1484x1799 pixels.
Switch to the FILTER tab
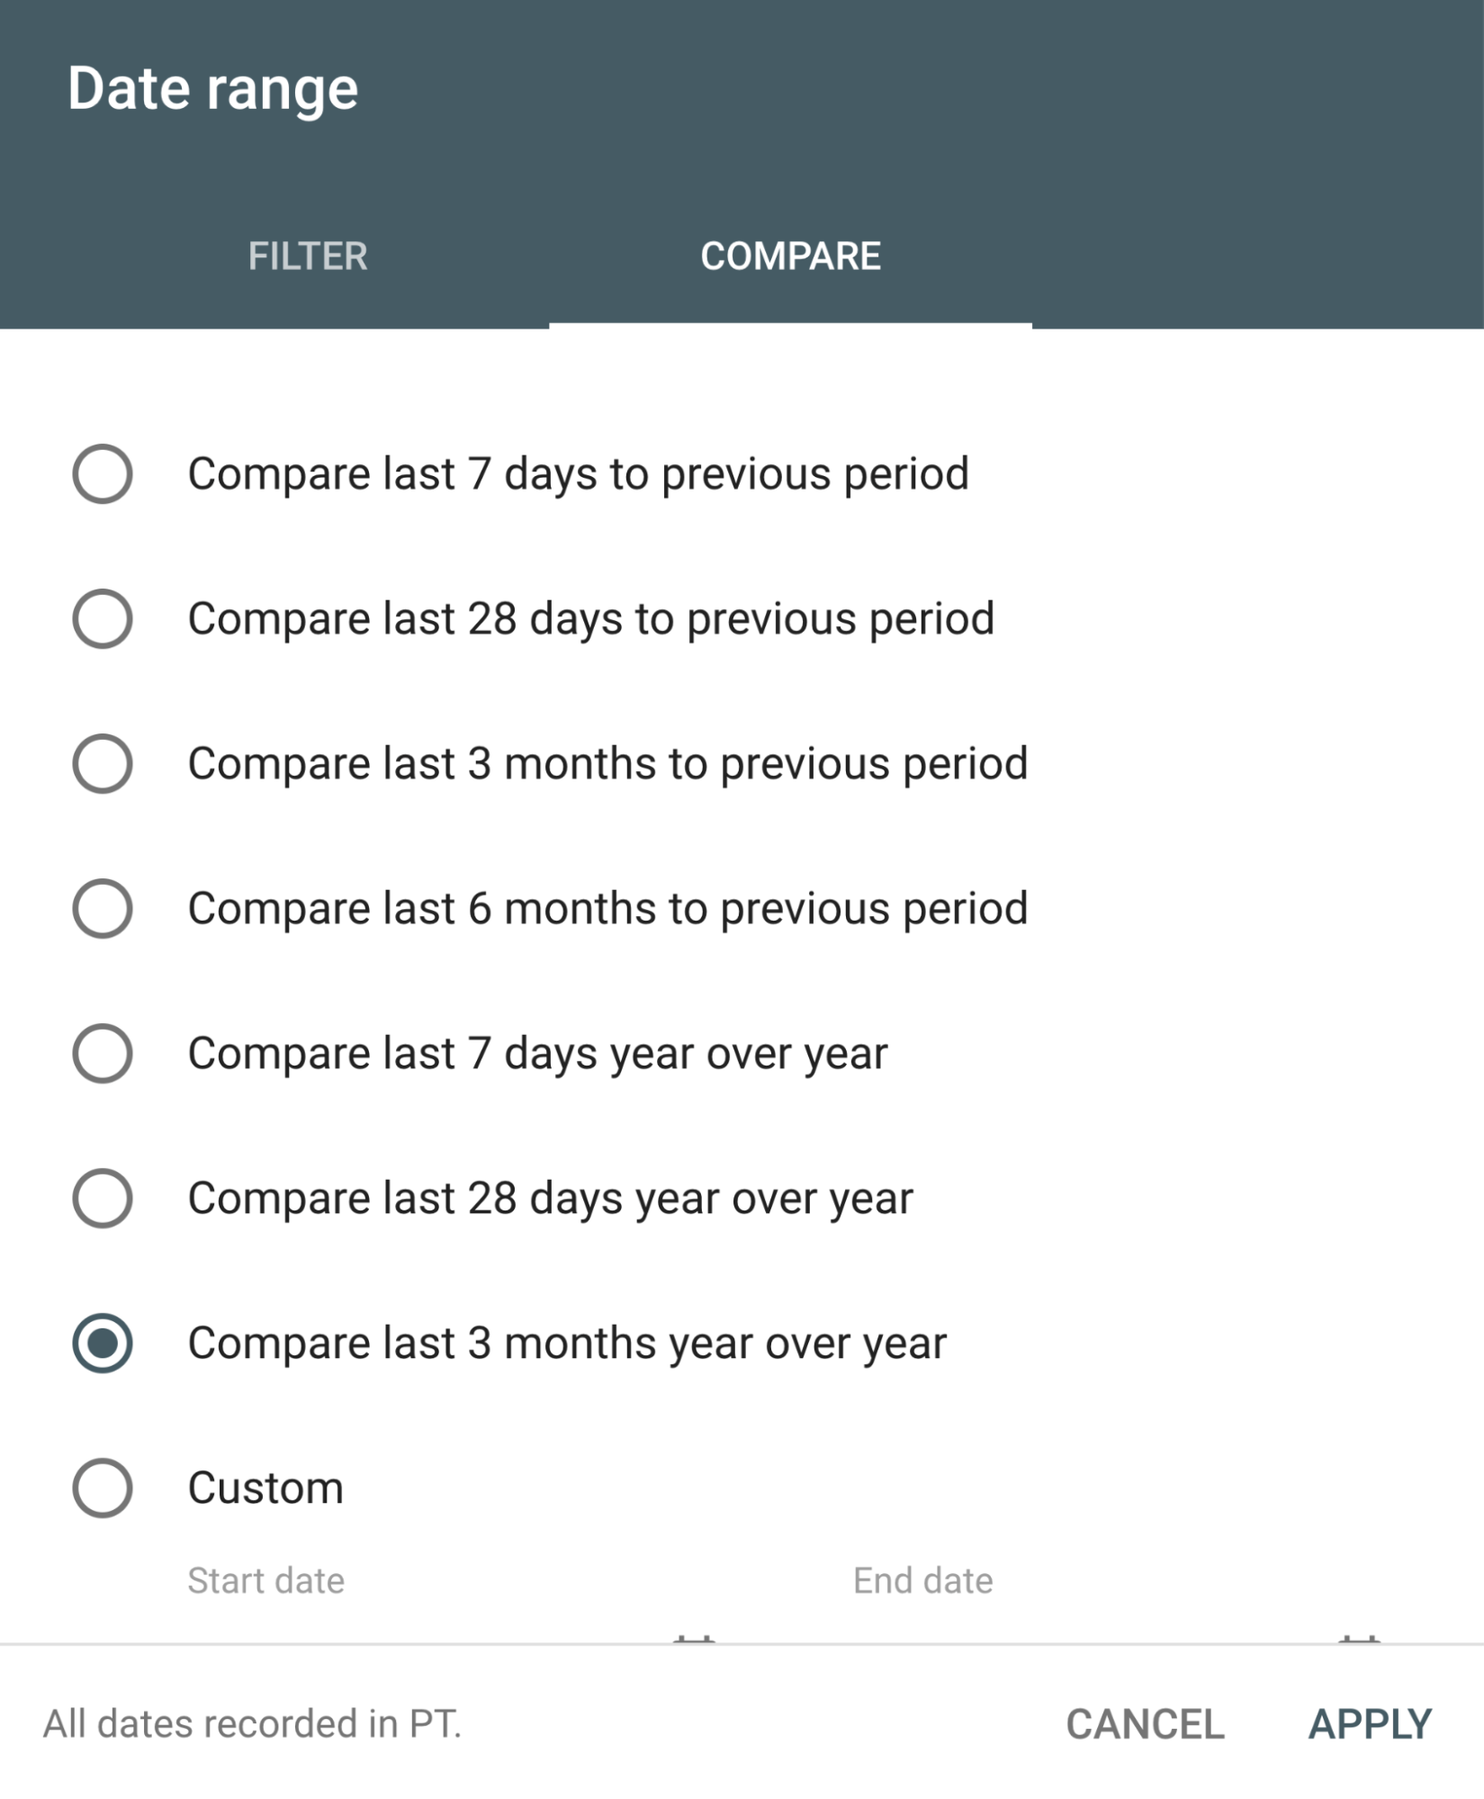click(308, 256)
